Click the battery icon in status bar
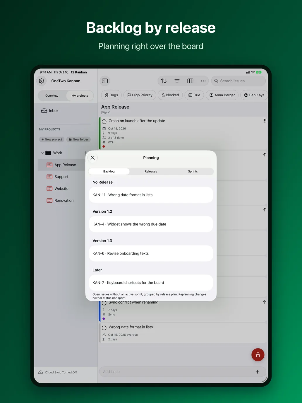The image size is (302, 403). click(x=259, y=72)
